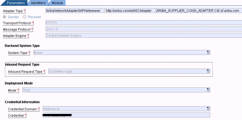The width and height of the screenshot is (242, 120).
Task: Click the Central Adapter Engine field
Action: 144,35
